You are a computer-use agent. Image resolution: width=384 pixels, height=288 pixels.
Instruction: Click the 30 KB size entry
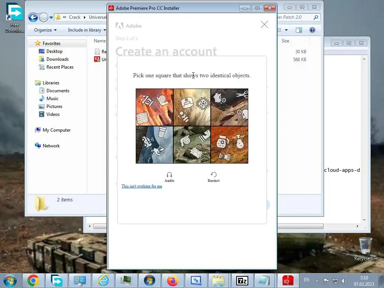(300, 52)
